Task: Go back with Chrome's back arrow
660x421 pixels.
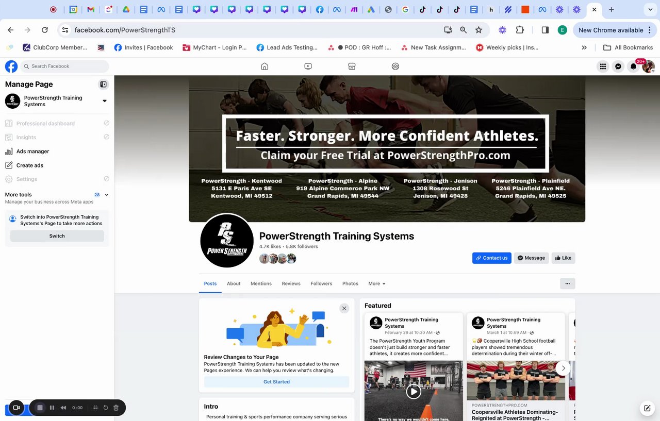Action: click(11, 30)
